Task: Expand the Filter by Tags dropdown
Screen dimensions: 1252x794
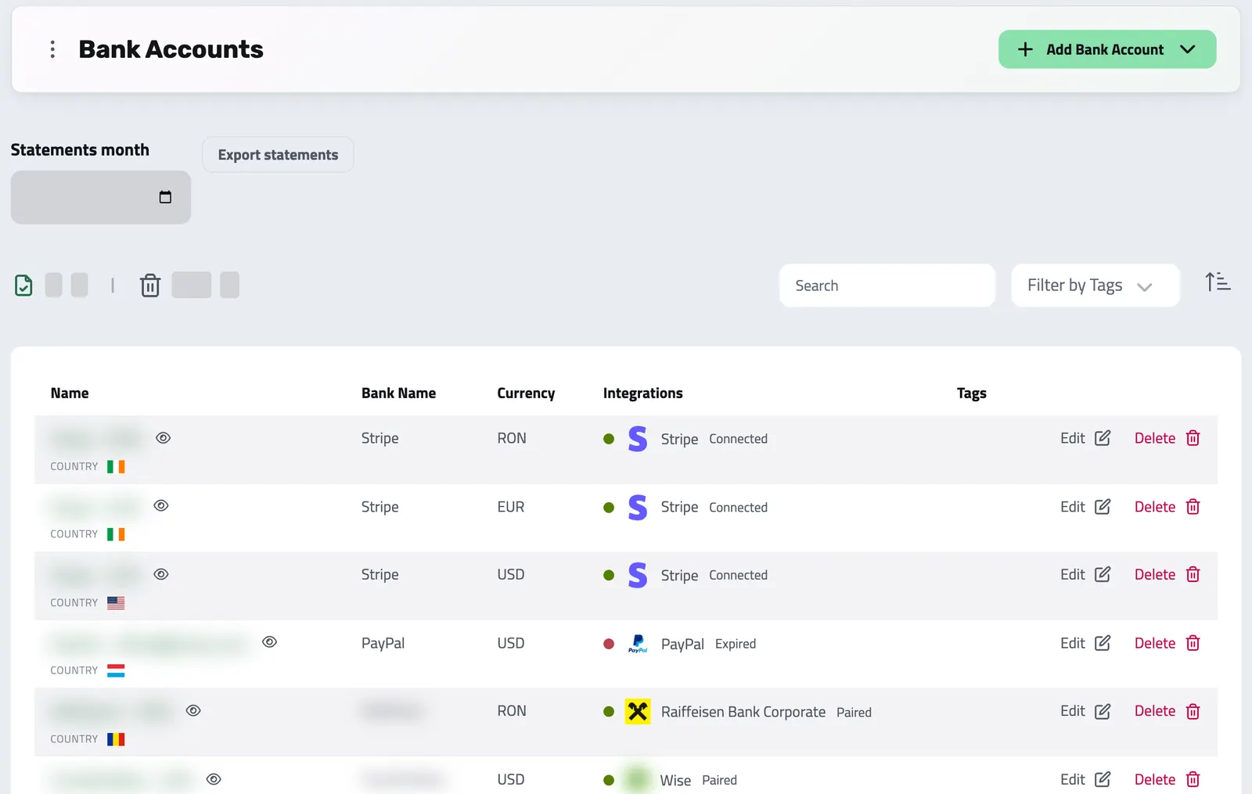Action: (1095, 286)
